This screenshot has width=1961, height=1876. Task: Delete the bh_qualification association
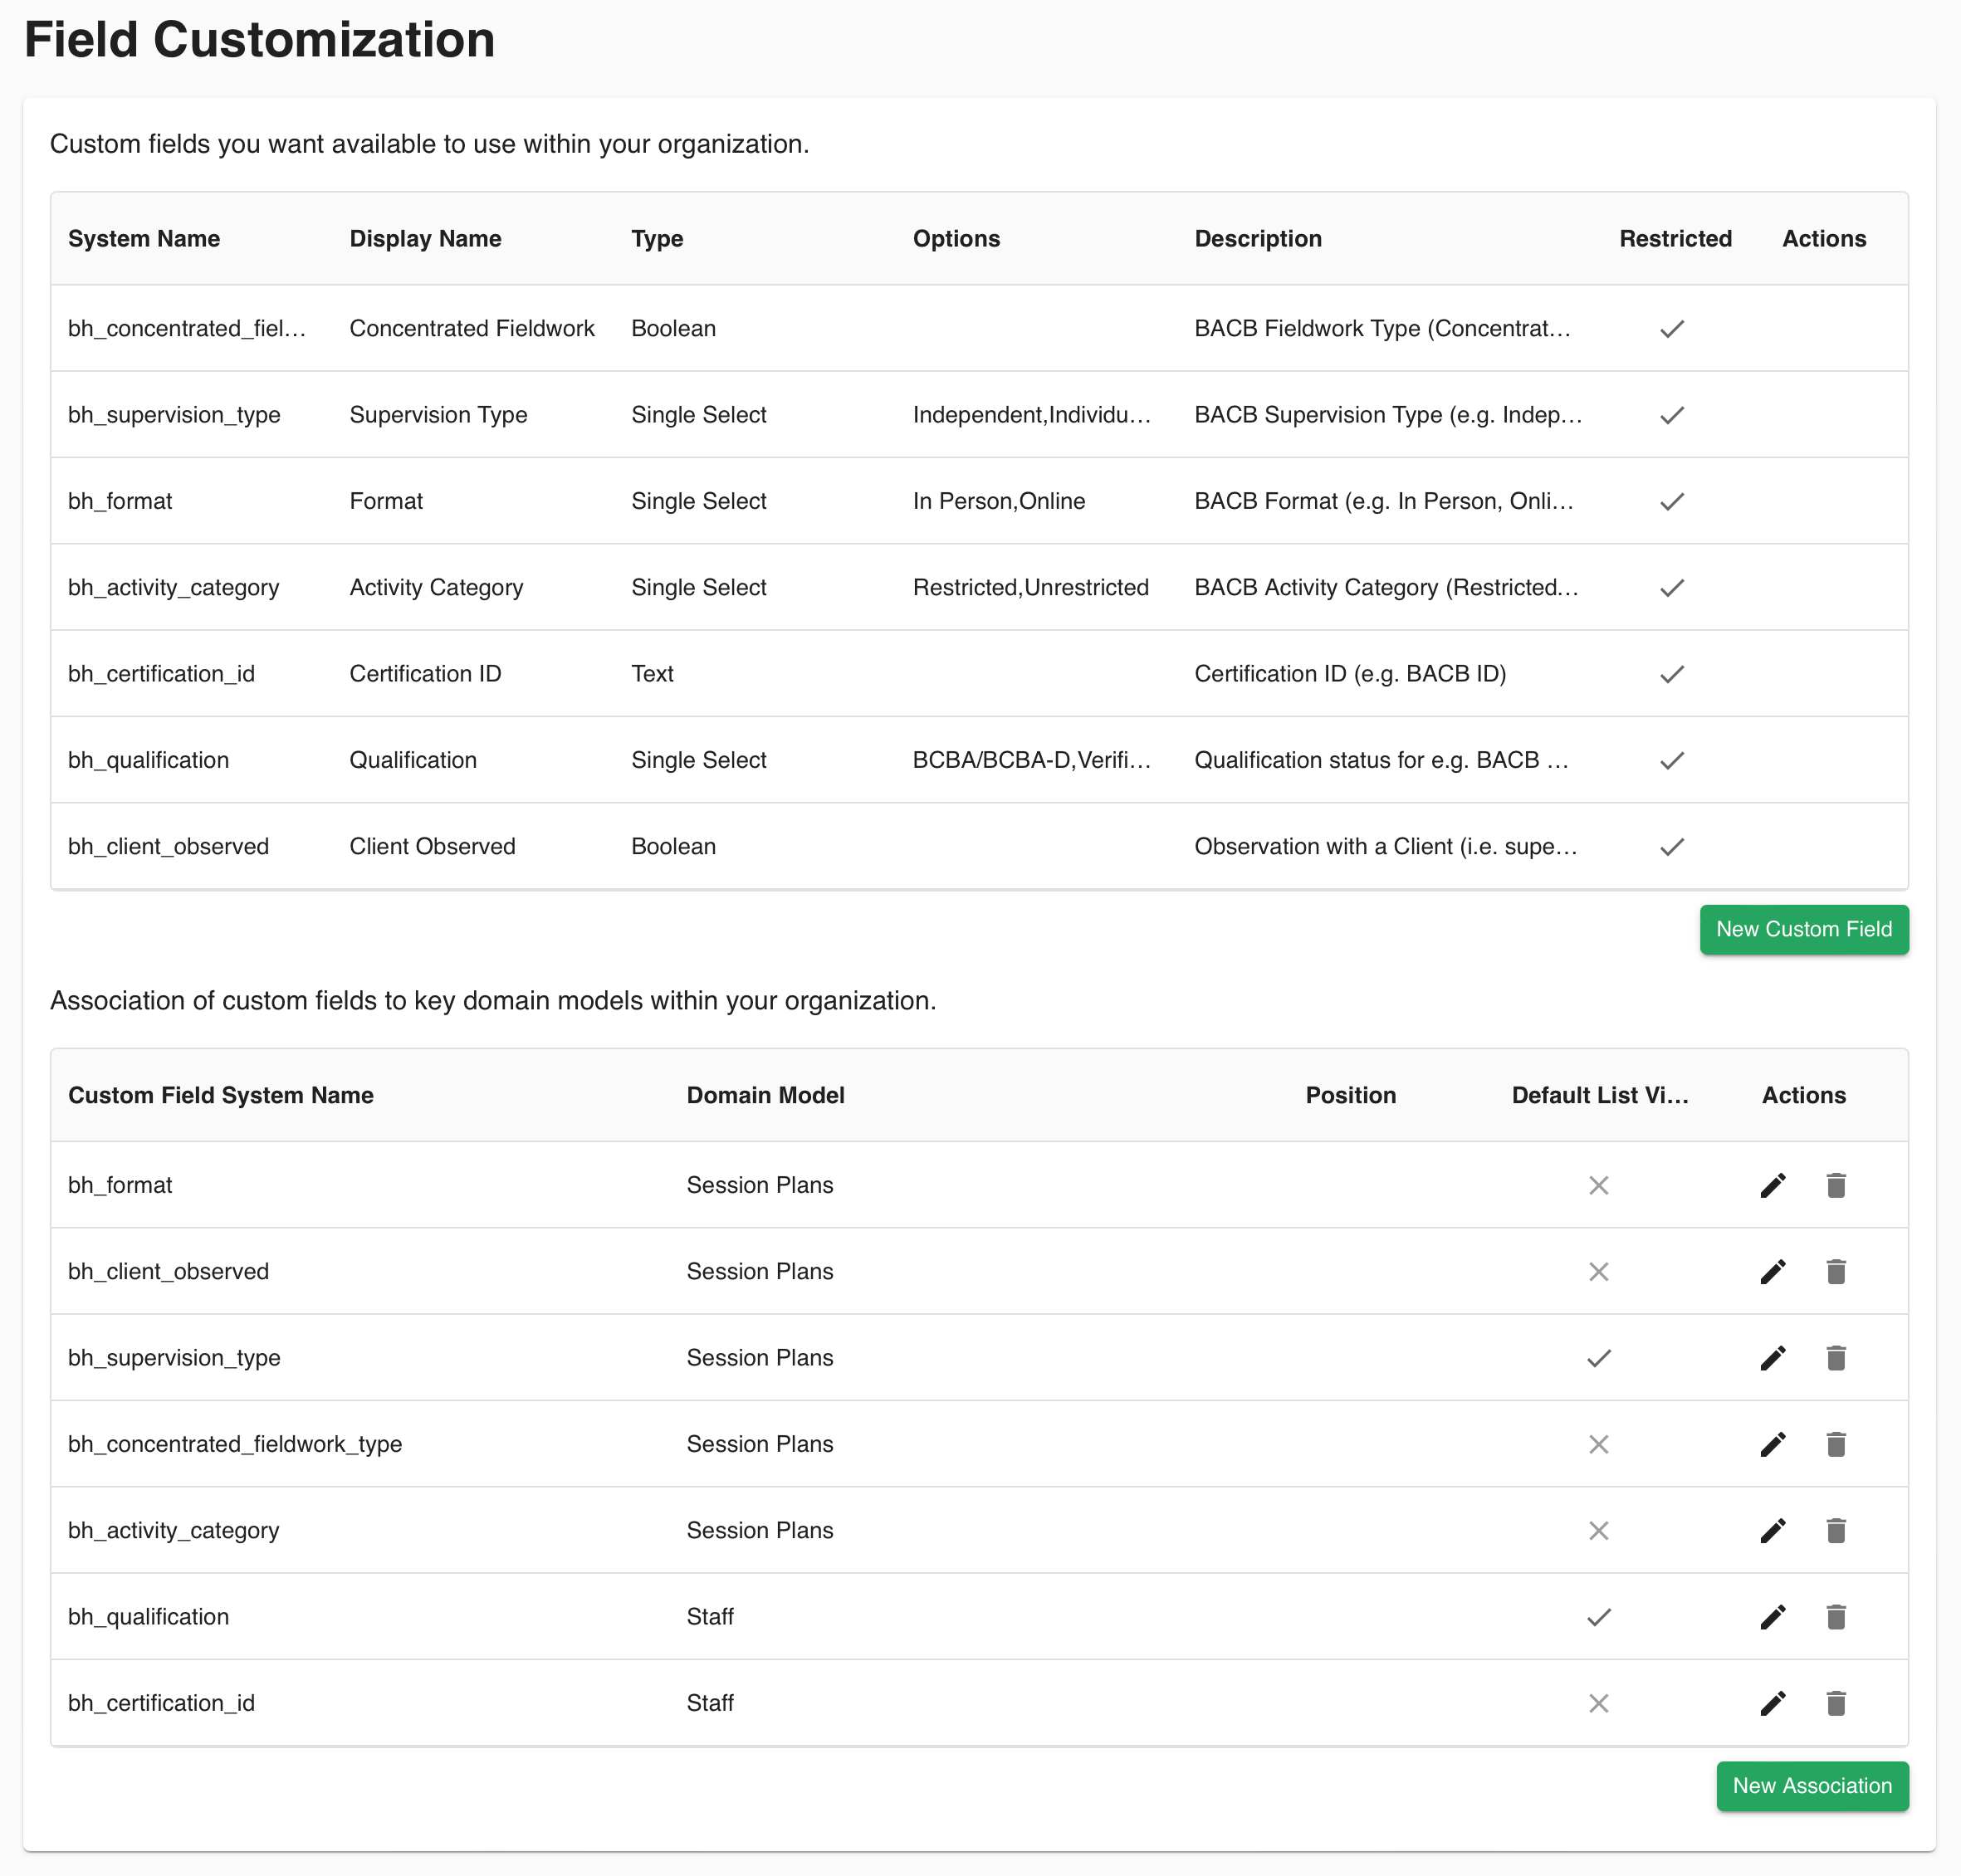pos(1835,1616)
